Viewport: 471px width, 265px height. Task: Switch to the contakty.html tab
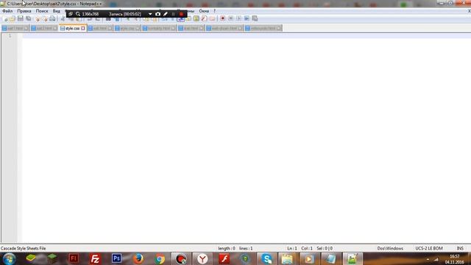pos(159,28)
